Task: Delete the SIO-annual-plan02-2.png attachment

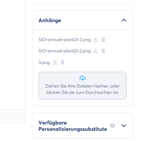Action: click(x=103, y=51)
